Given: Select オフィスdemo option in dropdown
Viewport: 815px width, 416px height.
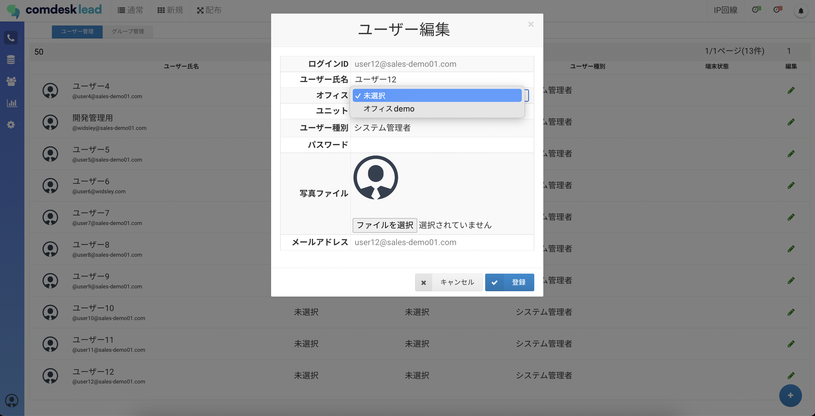Looking at the screenshot, I should [389, 109].
